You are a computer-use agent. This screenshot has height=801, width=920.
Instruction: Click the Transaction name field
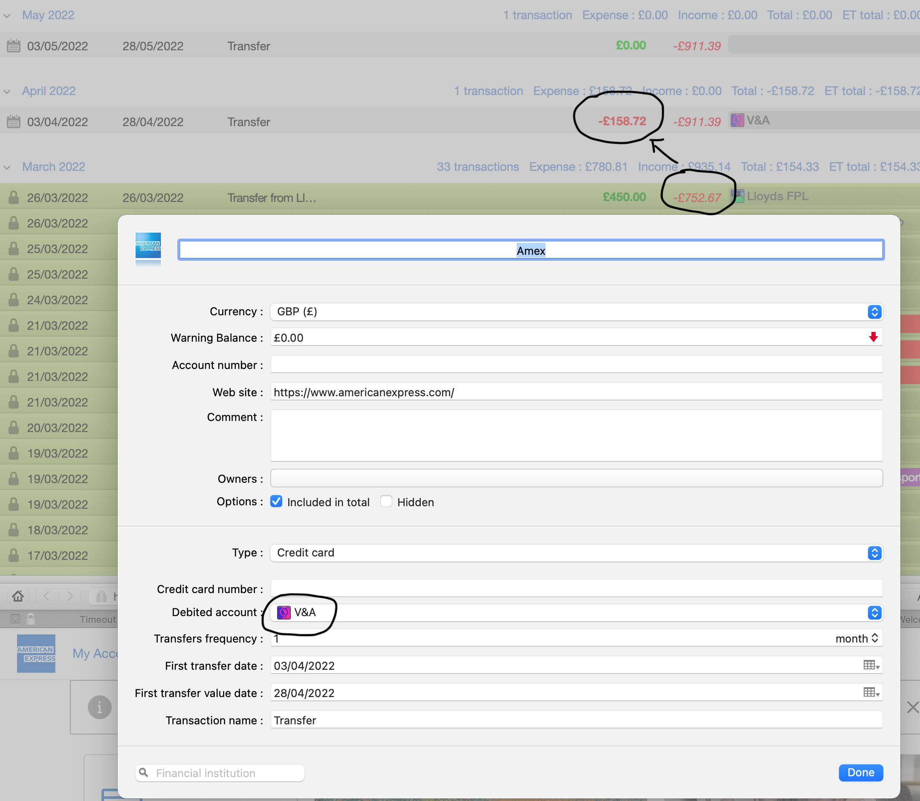click(576, 720)
